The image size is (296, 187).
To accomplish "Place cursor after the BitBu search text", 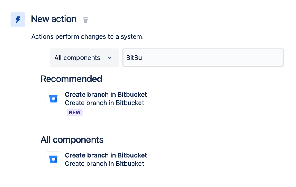I will (142, 57).
